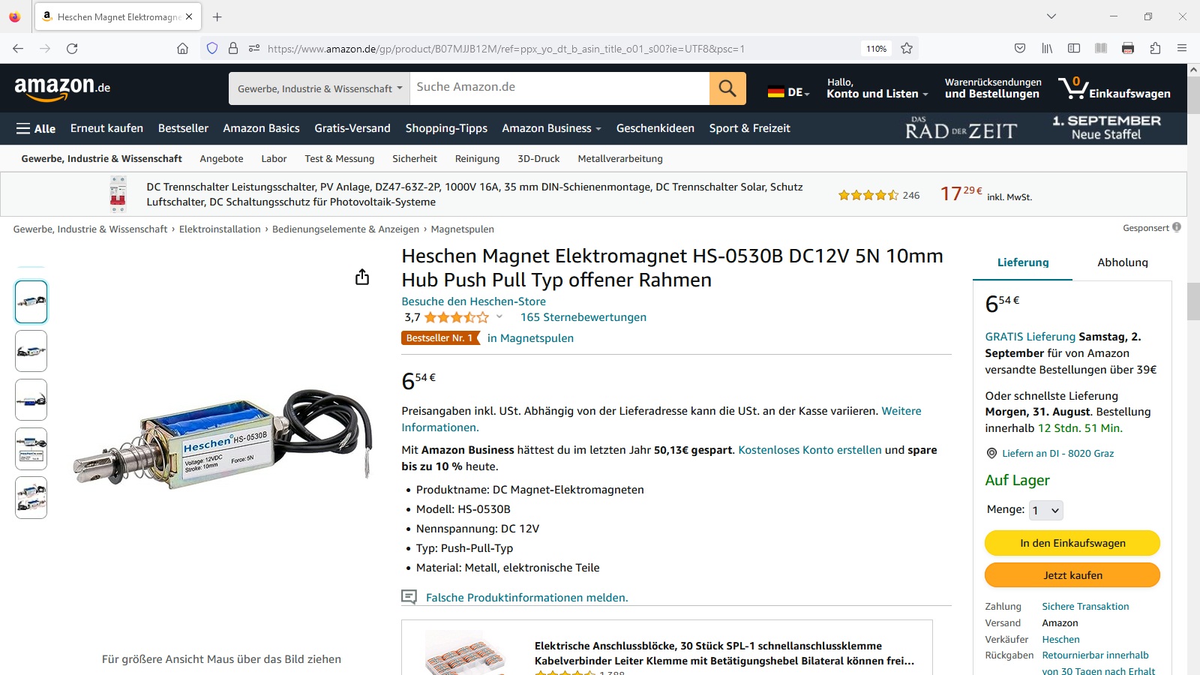
Task: Open the Menge quantity dropdown
Action: [1045, 510]
